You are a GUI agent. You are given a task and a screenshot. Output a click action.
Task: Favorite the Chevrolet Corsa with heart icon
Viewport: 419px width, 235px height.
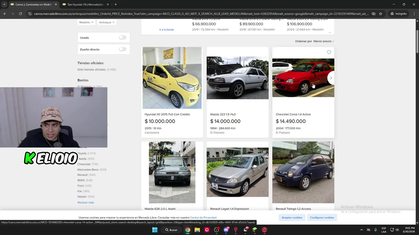(x=329, y=52)
